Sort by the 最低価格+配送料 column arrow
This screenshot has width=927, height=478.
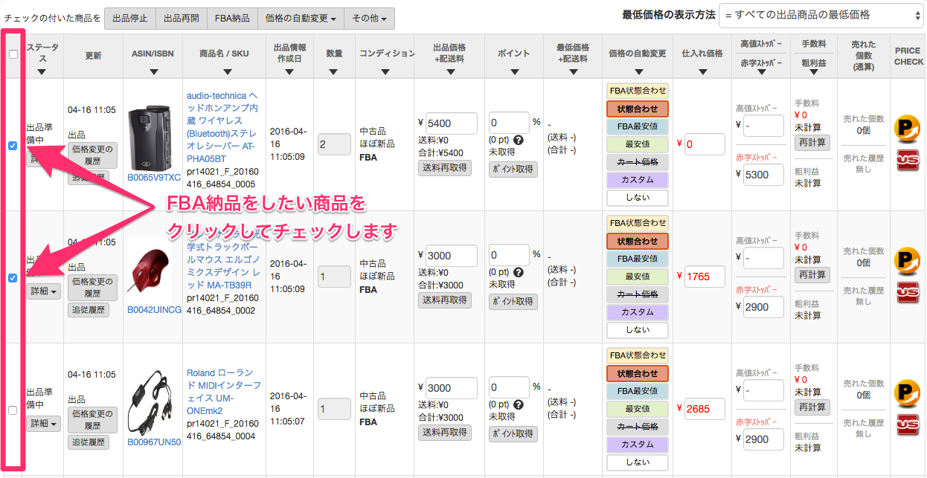pyautogui.click(x=572, y=71)
